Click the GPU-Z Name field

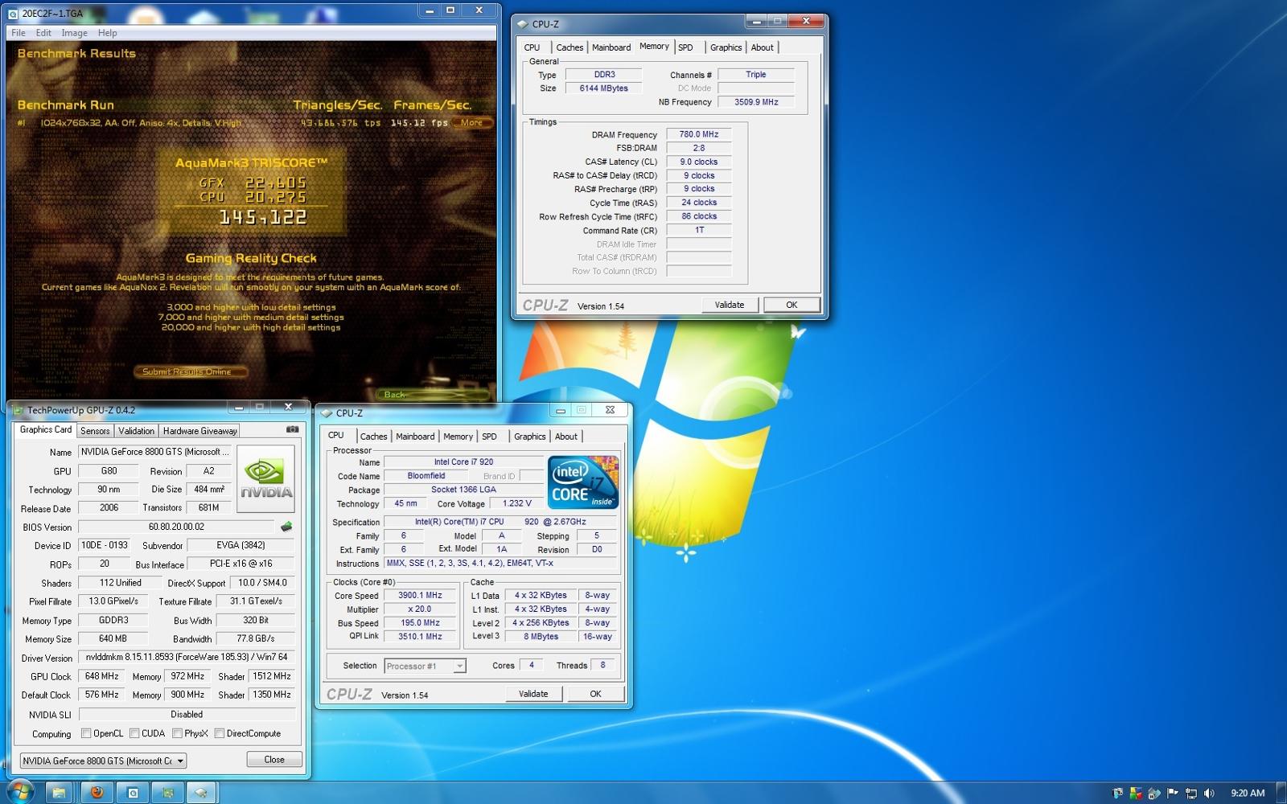click(x=154, y=452)
